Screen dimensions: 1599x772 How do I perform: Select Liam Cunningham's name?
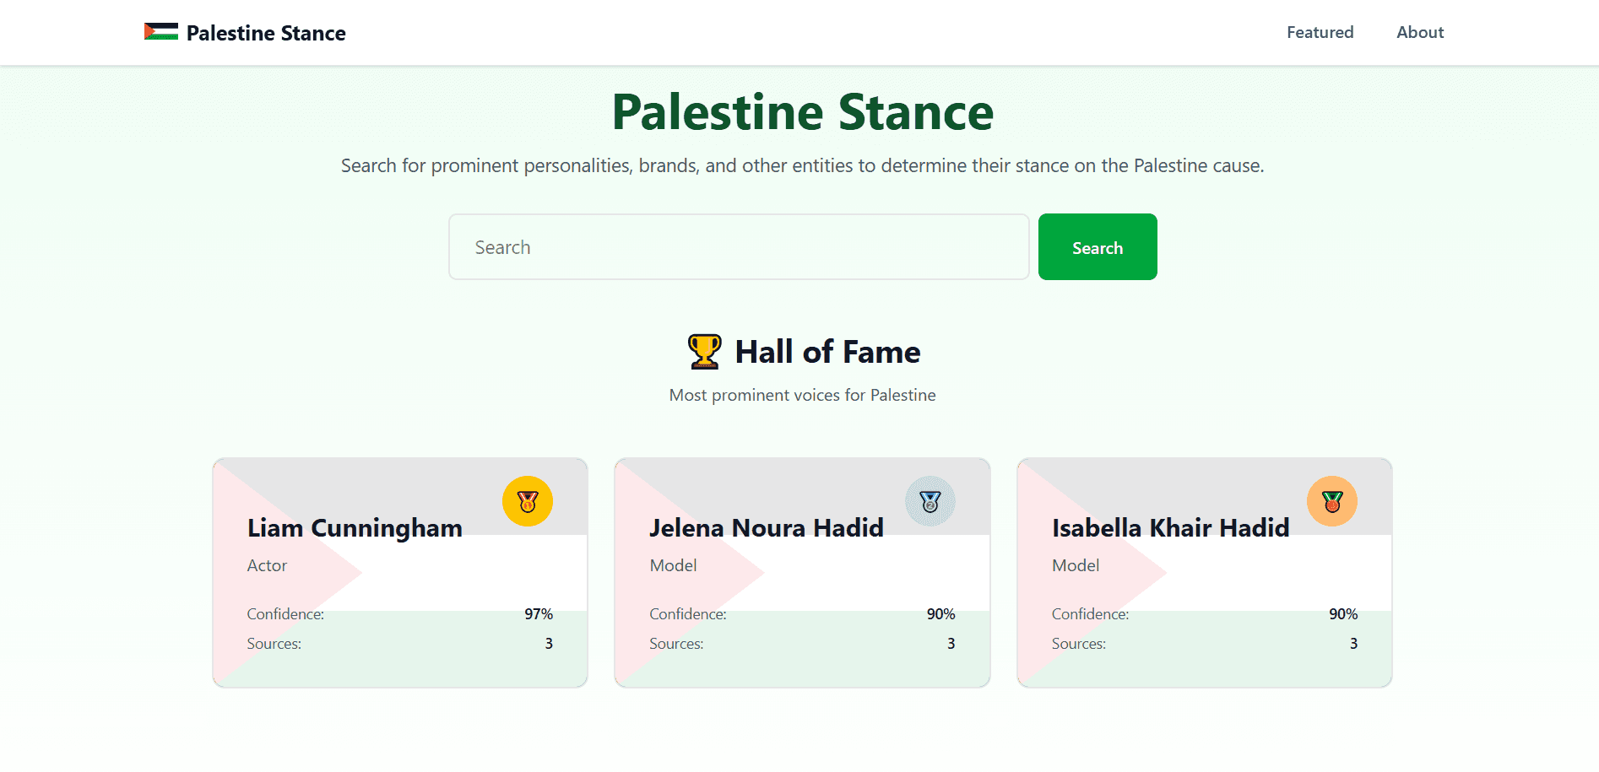click(x=354, y=528)
